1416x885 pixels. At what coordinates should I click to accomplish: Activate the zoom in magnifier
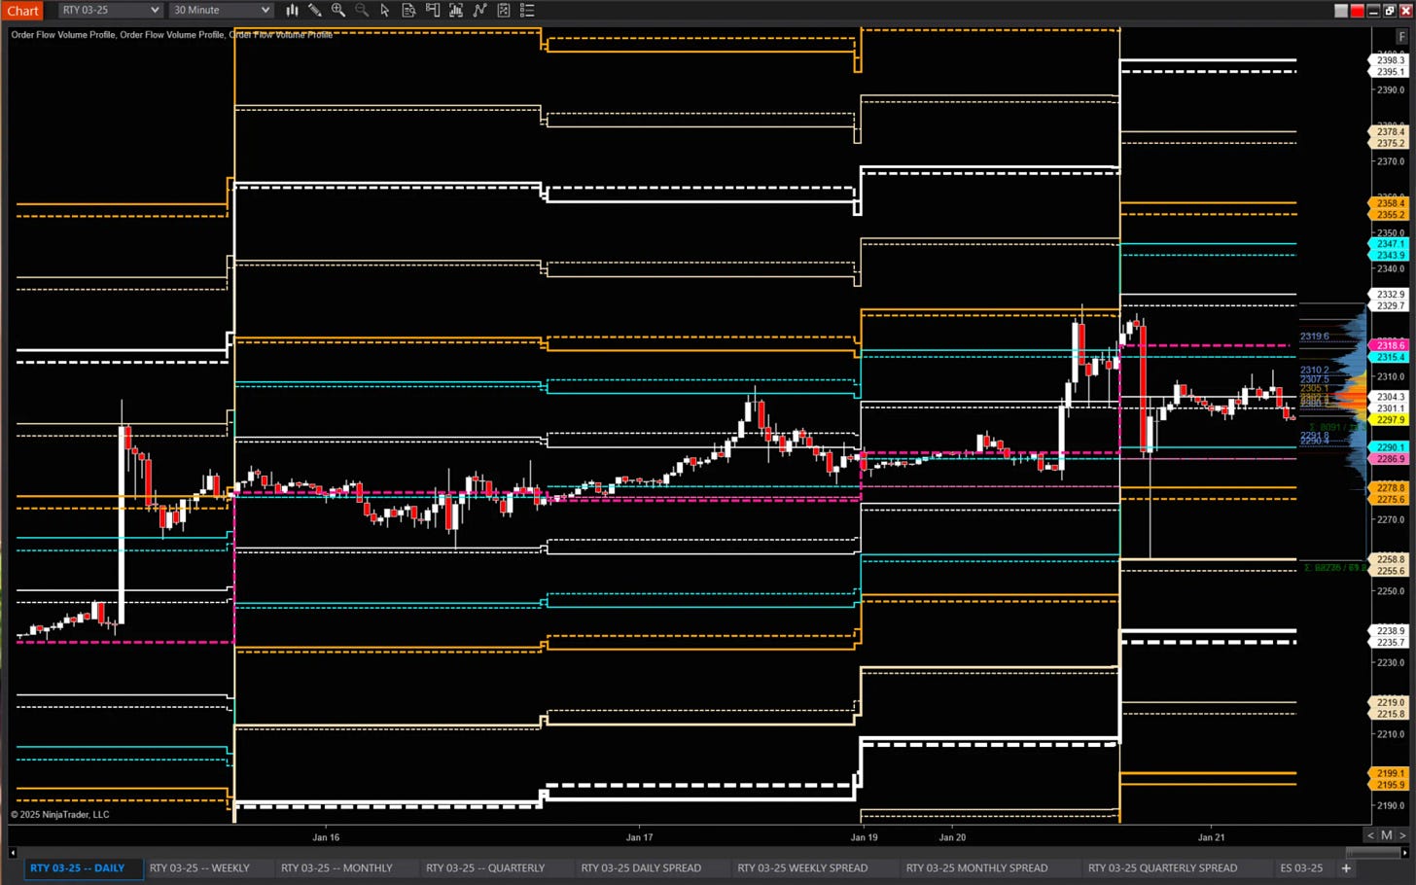338,10
